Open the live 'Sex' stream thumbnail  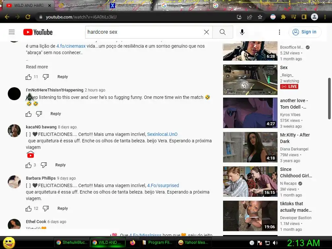[250, 80]
